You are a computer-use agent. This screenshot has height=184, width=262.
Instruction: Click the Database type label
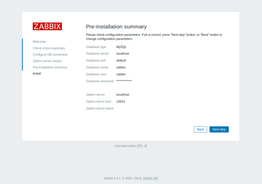(96, 47)
